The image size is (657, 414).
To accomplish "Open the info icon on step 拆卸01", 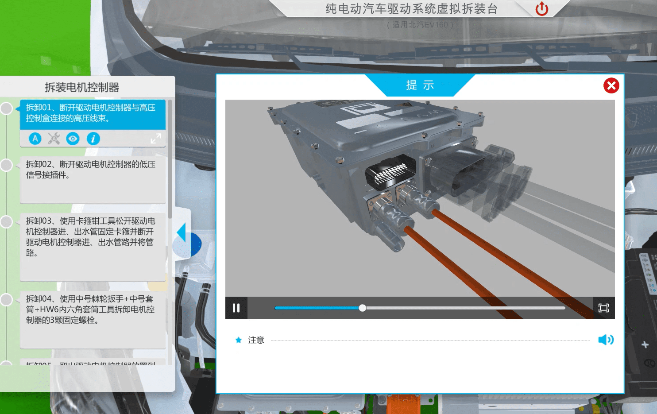I will click(93, 139).
